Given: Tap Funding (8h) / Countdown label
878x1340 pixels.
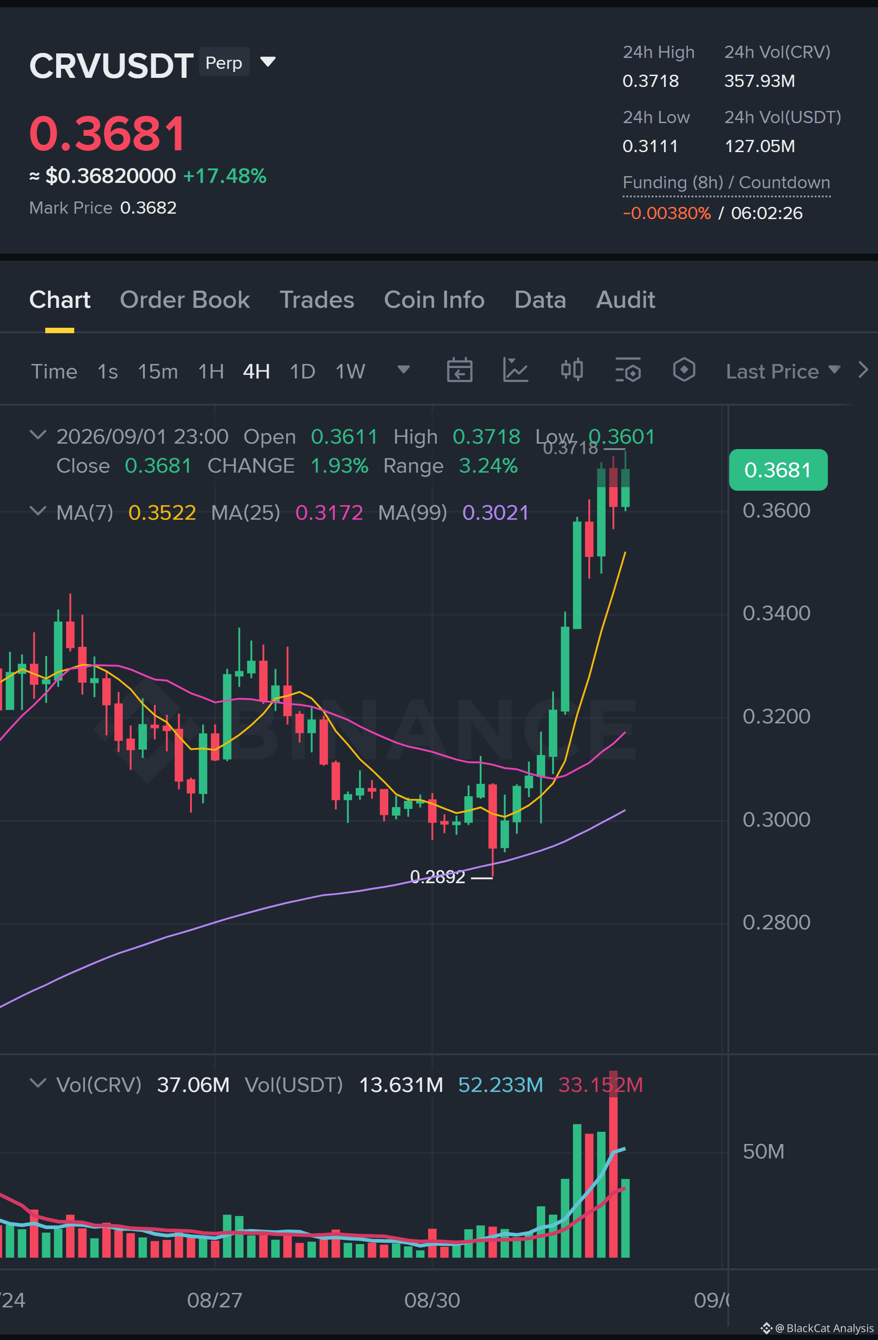Looking at the screenshot, I should click(x=726, y=182).
